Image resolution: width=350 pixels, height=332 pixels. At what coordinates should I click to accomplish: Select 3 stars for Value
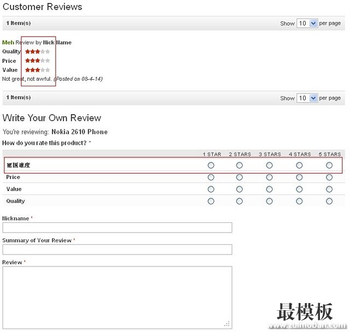[269, 189]
